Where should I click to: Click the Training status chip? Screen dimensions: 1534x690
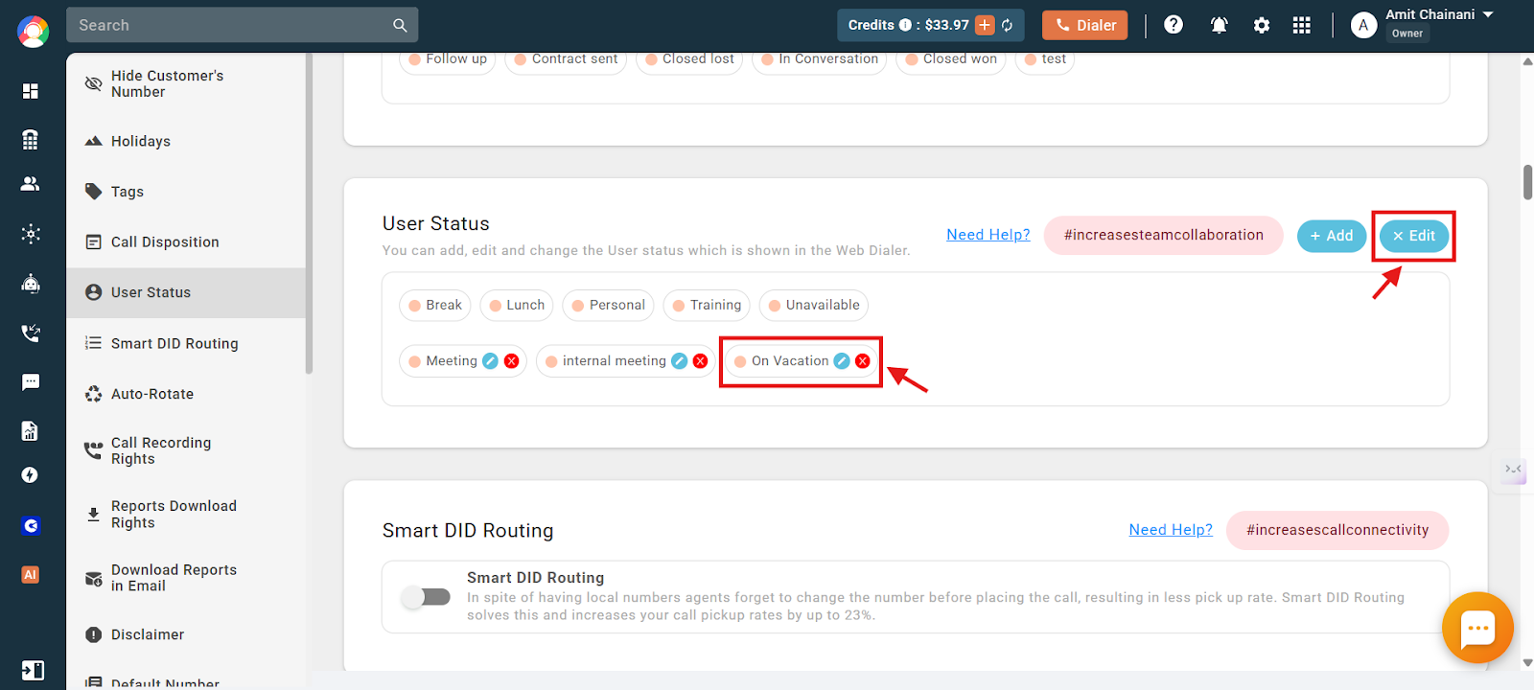tap(707, 306)
